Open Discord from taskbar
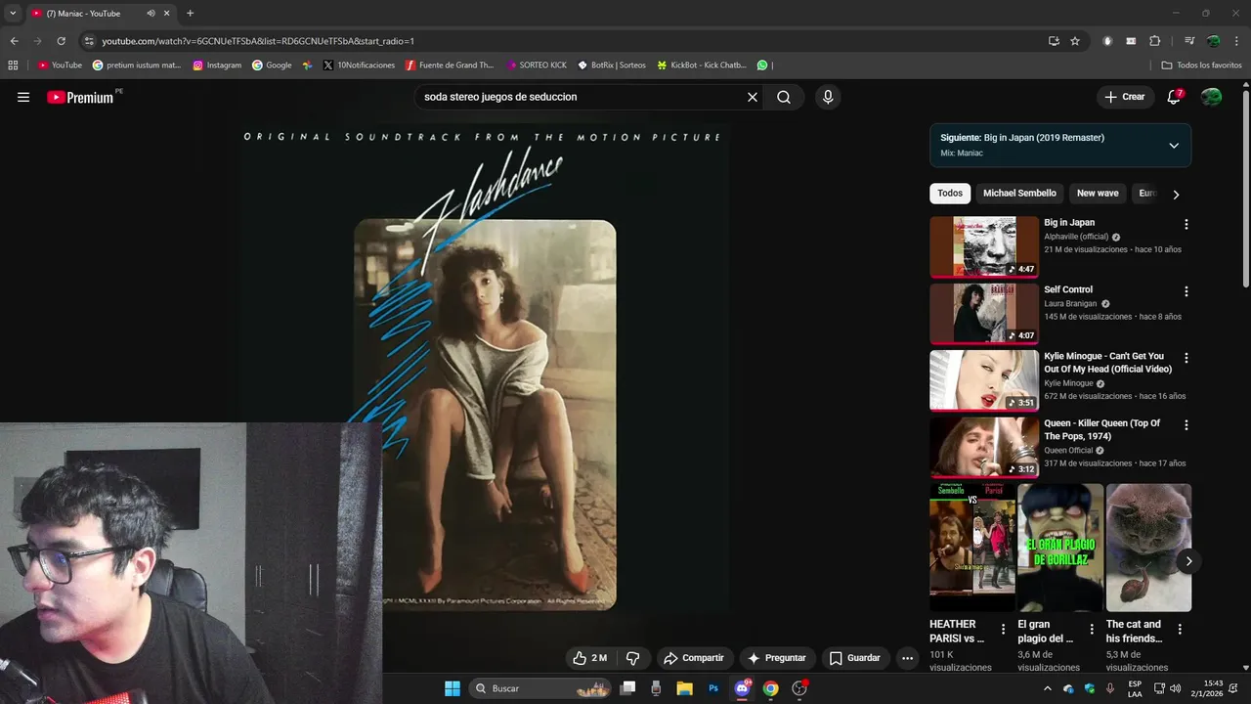 [742, 688]
